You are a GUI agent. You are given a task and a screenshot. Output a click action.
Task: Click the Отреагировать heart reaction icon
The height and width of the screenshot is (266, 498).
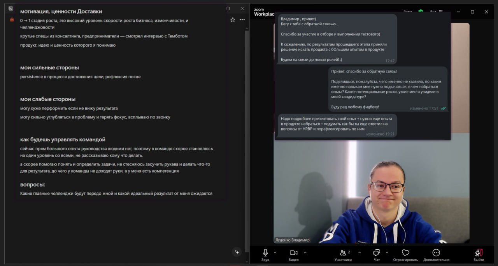click(x=405, y=253)
